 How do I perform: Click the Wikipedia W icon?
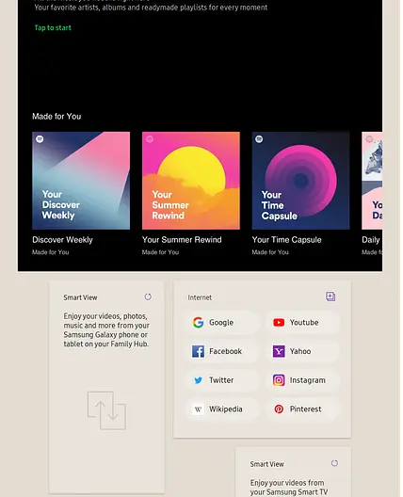[x=198, y=409]
